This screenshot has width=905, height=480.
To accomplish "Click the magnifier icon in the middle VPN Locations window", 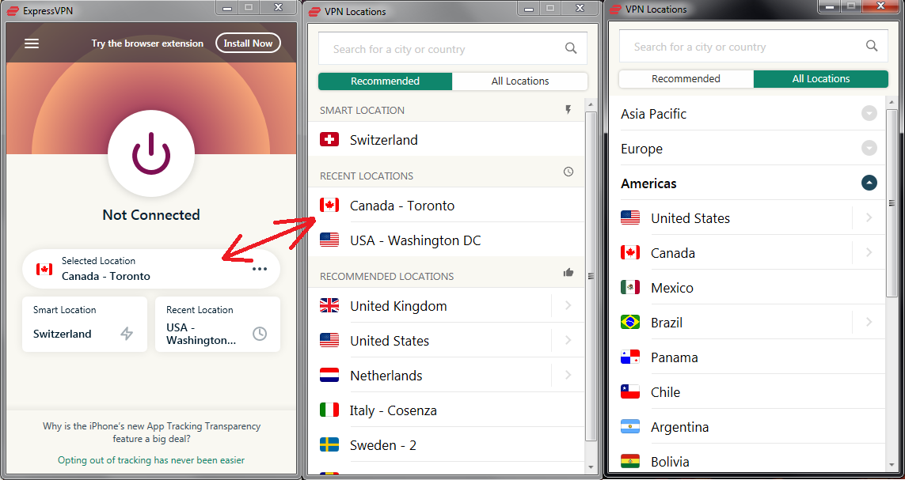I will [x=571, y=48].
